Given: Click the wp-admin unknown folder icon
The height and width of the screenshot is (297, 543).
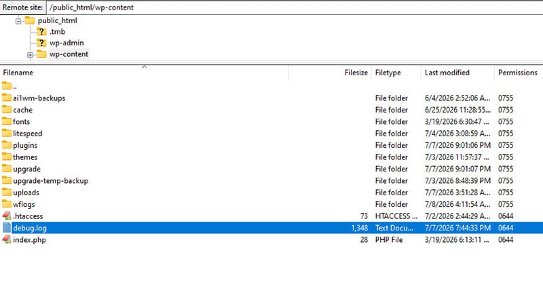Looking at the screenshot, I should coord(41,43).
